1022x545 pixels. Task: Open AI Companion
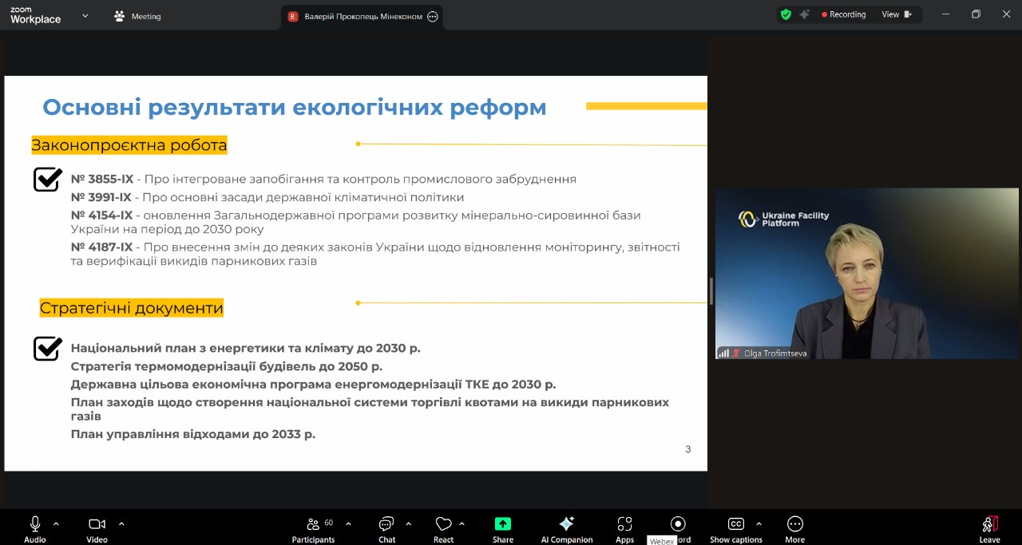pos(566,524)
